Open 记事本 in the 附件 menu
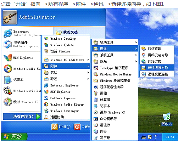The image size is (178, 141). pyautogui.click(x=115, y=106)
